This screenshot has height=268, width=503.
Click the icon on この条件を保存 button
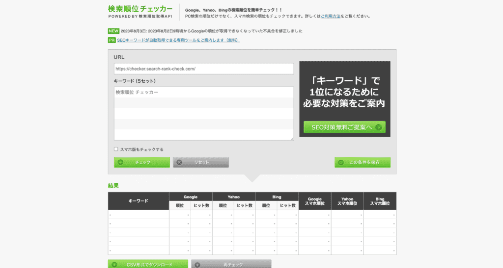pyautogui.click(x=341, y=163)
